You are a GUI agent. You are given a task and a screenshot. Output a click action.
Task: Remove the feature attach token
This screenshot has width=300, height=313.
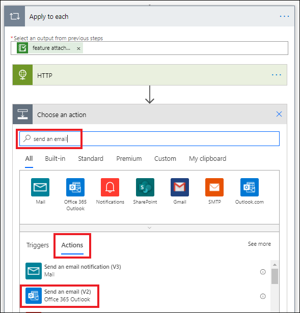78,48
